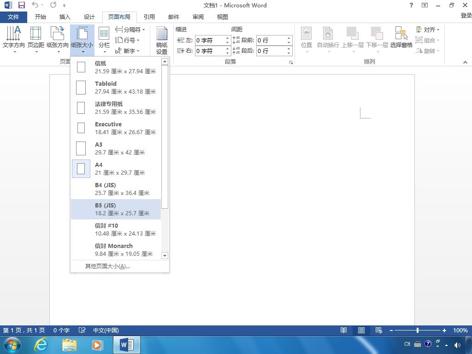The image size is (472, 354).
Task: Switch to the Home (开始) tab
Action: point(41,17)
